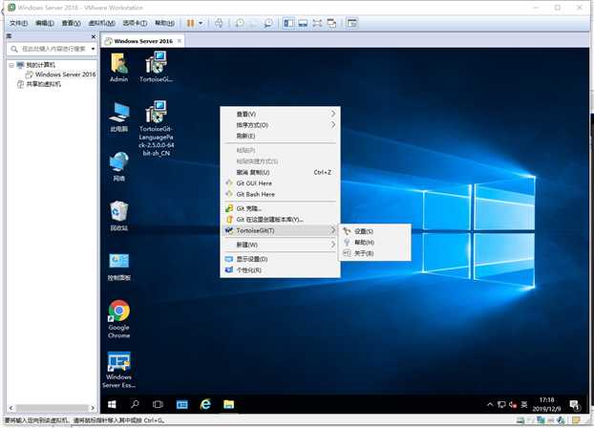Open Task View on the taskbar

click(158, 404)
